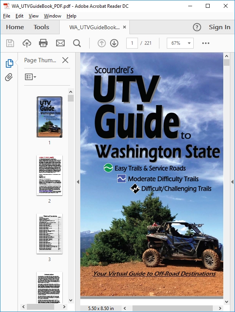The width and height of the screenshot is (235, 312).
Task: Open more tools ellipsis menu
Action: [x=206, y=43]
